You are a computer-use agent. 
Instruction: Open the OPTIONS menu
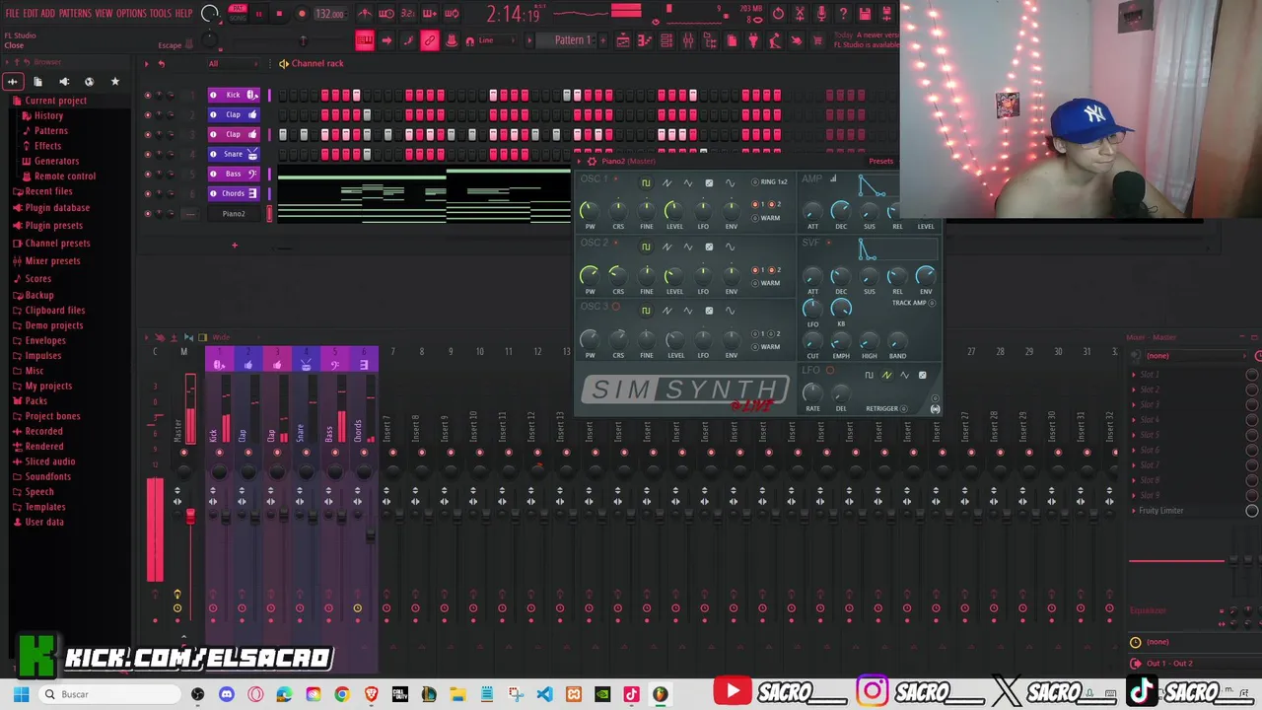tap(131, 13)
